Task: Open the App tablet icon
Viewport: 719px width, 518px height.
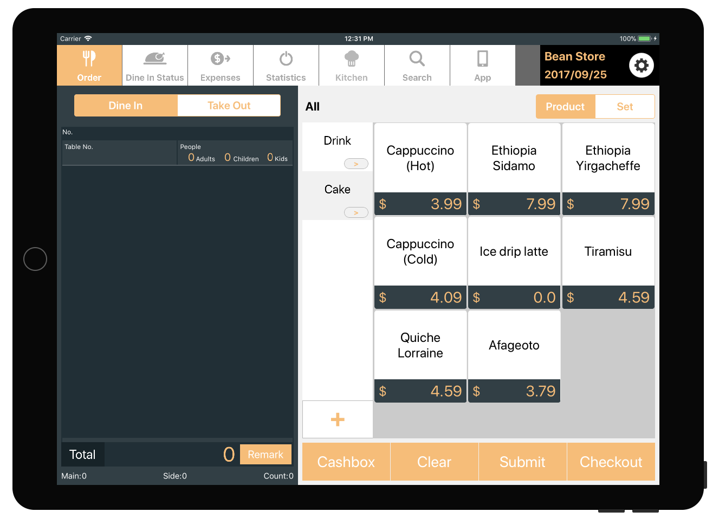Action: click(482, 59)
